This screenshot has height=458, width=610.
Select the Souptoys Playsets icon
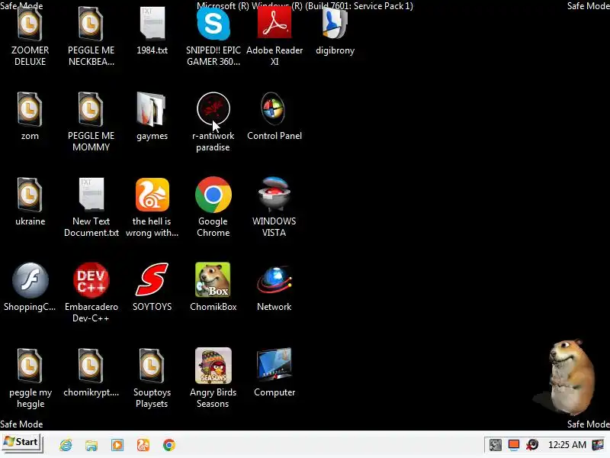click(x=152, y=366)
